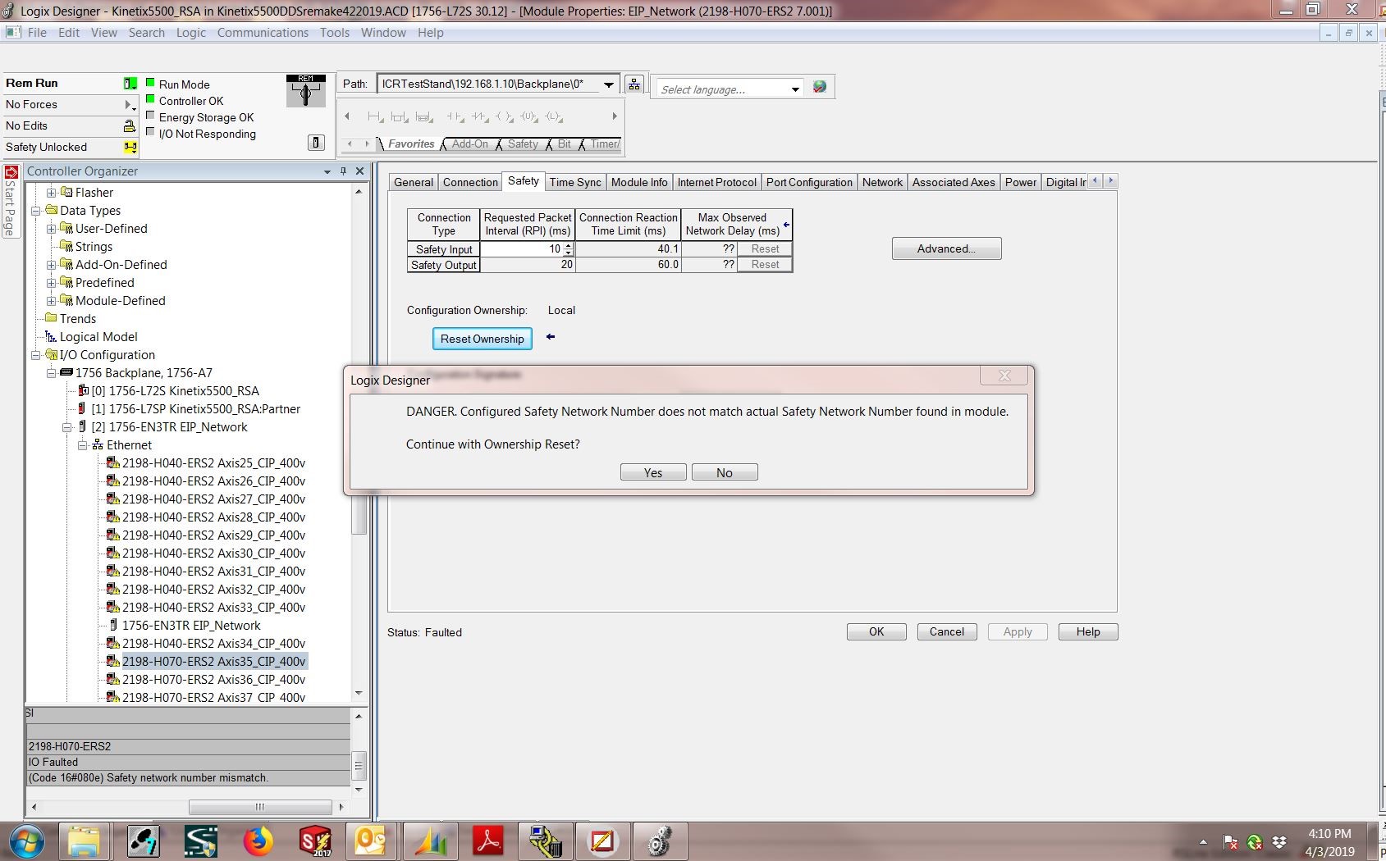This screenshot has height=861, width=1386.
Task: Close the Controller Organizer pane
Action: pyautogui.click(x=359, y=171)
